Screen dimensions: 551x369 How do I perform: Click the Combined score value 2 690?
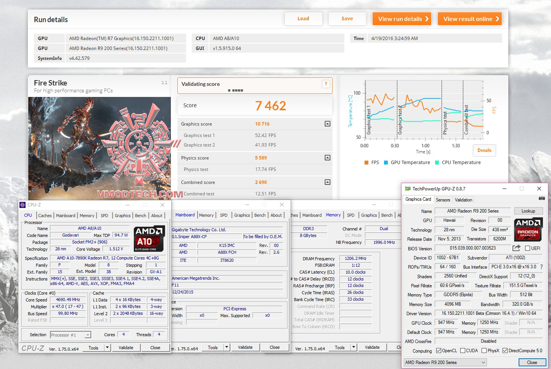(x=261, y=182)
